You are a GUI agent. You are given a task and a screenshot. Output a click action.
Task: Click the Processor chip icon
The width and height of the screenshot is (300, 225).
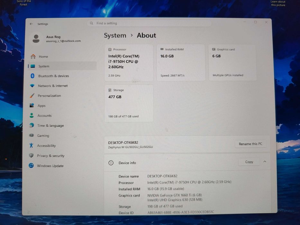[110, 50]
